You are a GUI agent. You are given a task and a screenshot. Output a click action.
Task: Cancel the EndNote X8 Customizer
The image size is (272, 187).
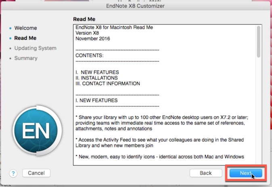click(36, 173)
